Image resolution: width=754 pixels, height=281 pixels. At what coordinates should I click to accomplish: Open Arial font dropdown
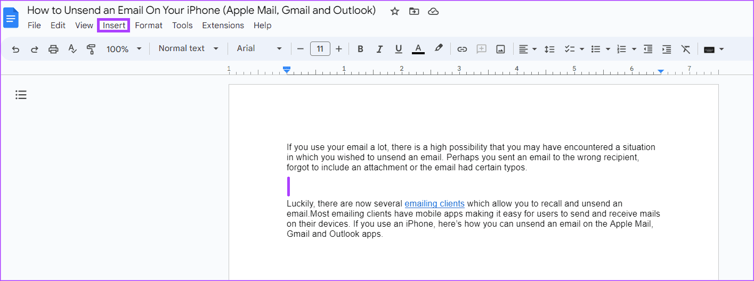pos(260,48)
